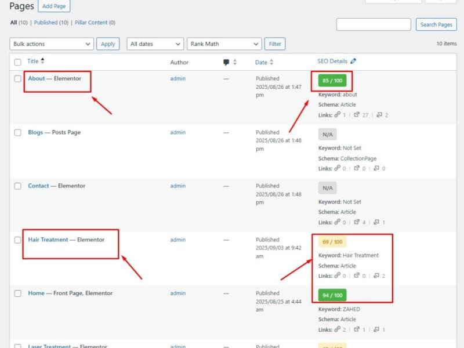
Task: Click incoming links icon in Home row
Action: (x=376, y=329)
